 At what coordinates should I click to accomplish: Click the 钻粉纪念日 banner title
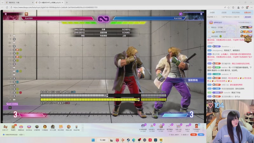[x=217, y=23]
